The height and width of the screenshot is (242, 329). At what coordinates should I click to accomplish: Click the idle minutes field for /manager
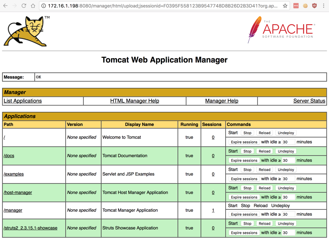[x=288, y=214]
